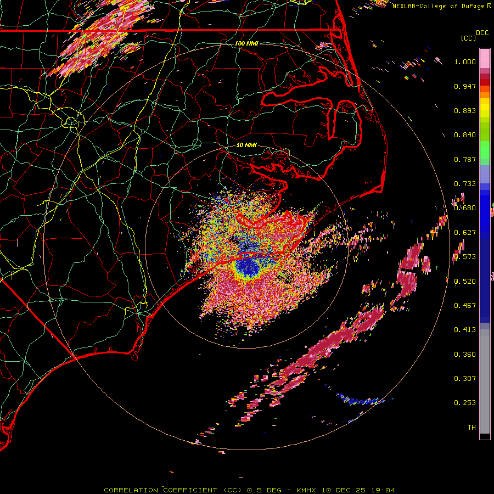Click the 0.307 scale value
This screenshot has width=494, height=494.
(465, 379)
